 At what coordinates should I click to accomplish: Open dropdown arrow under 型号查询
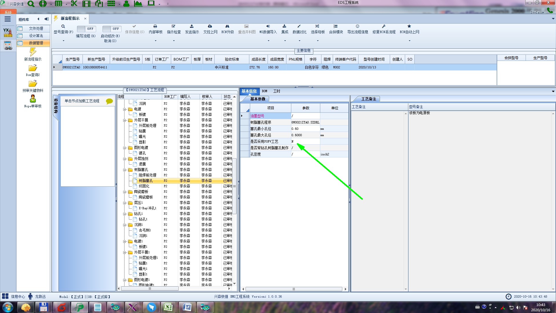(63, 41)
